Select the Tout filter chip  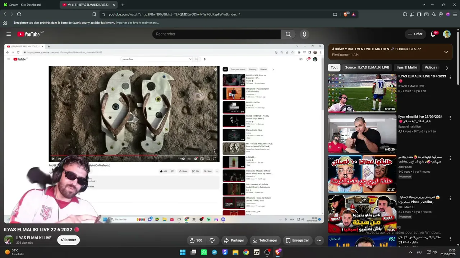click(x=334, y=67)
